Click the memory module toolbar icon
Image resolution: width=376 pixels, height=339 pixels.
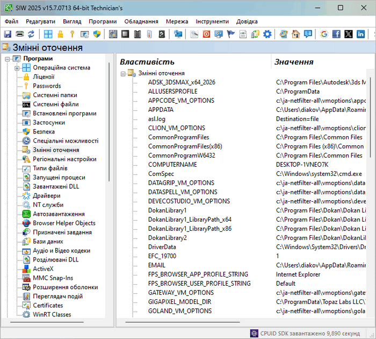coord(138,34)
